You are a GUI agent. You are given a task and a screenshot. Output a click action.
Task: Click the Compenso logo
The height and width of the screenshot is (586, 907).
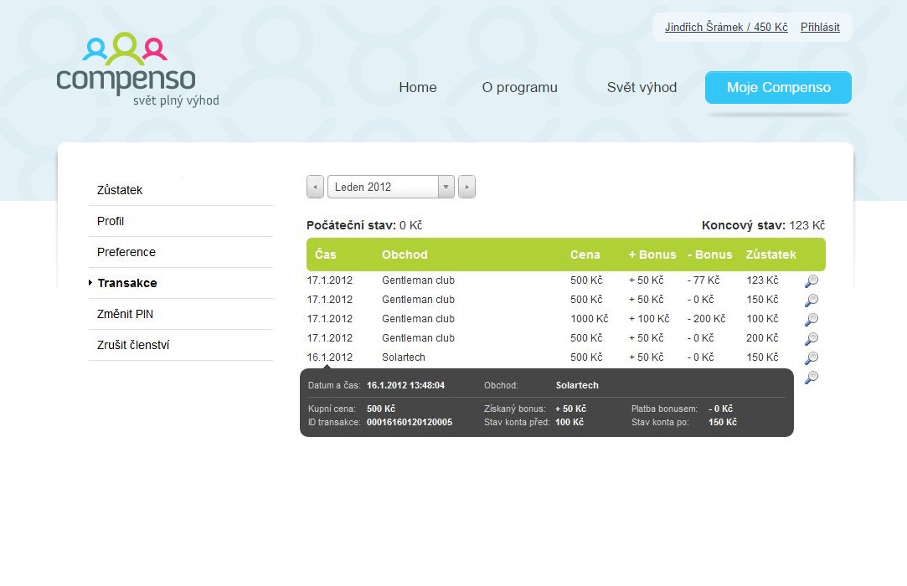point(137,69)
